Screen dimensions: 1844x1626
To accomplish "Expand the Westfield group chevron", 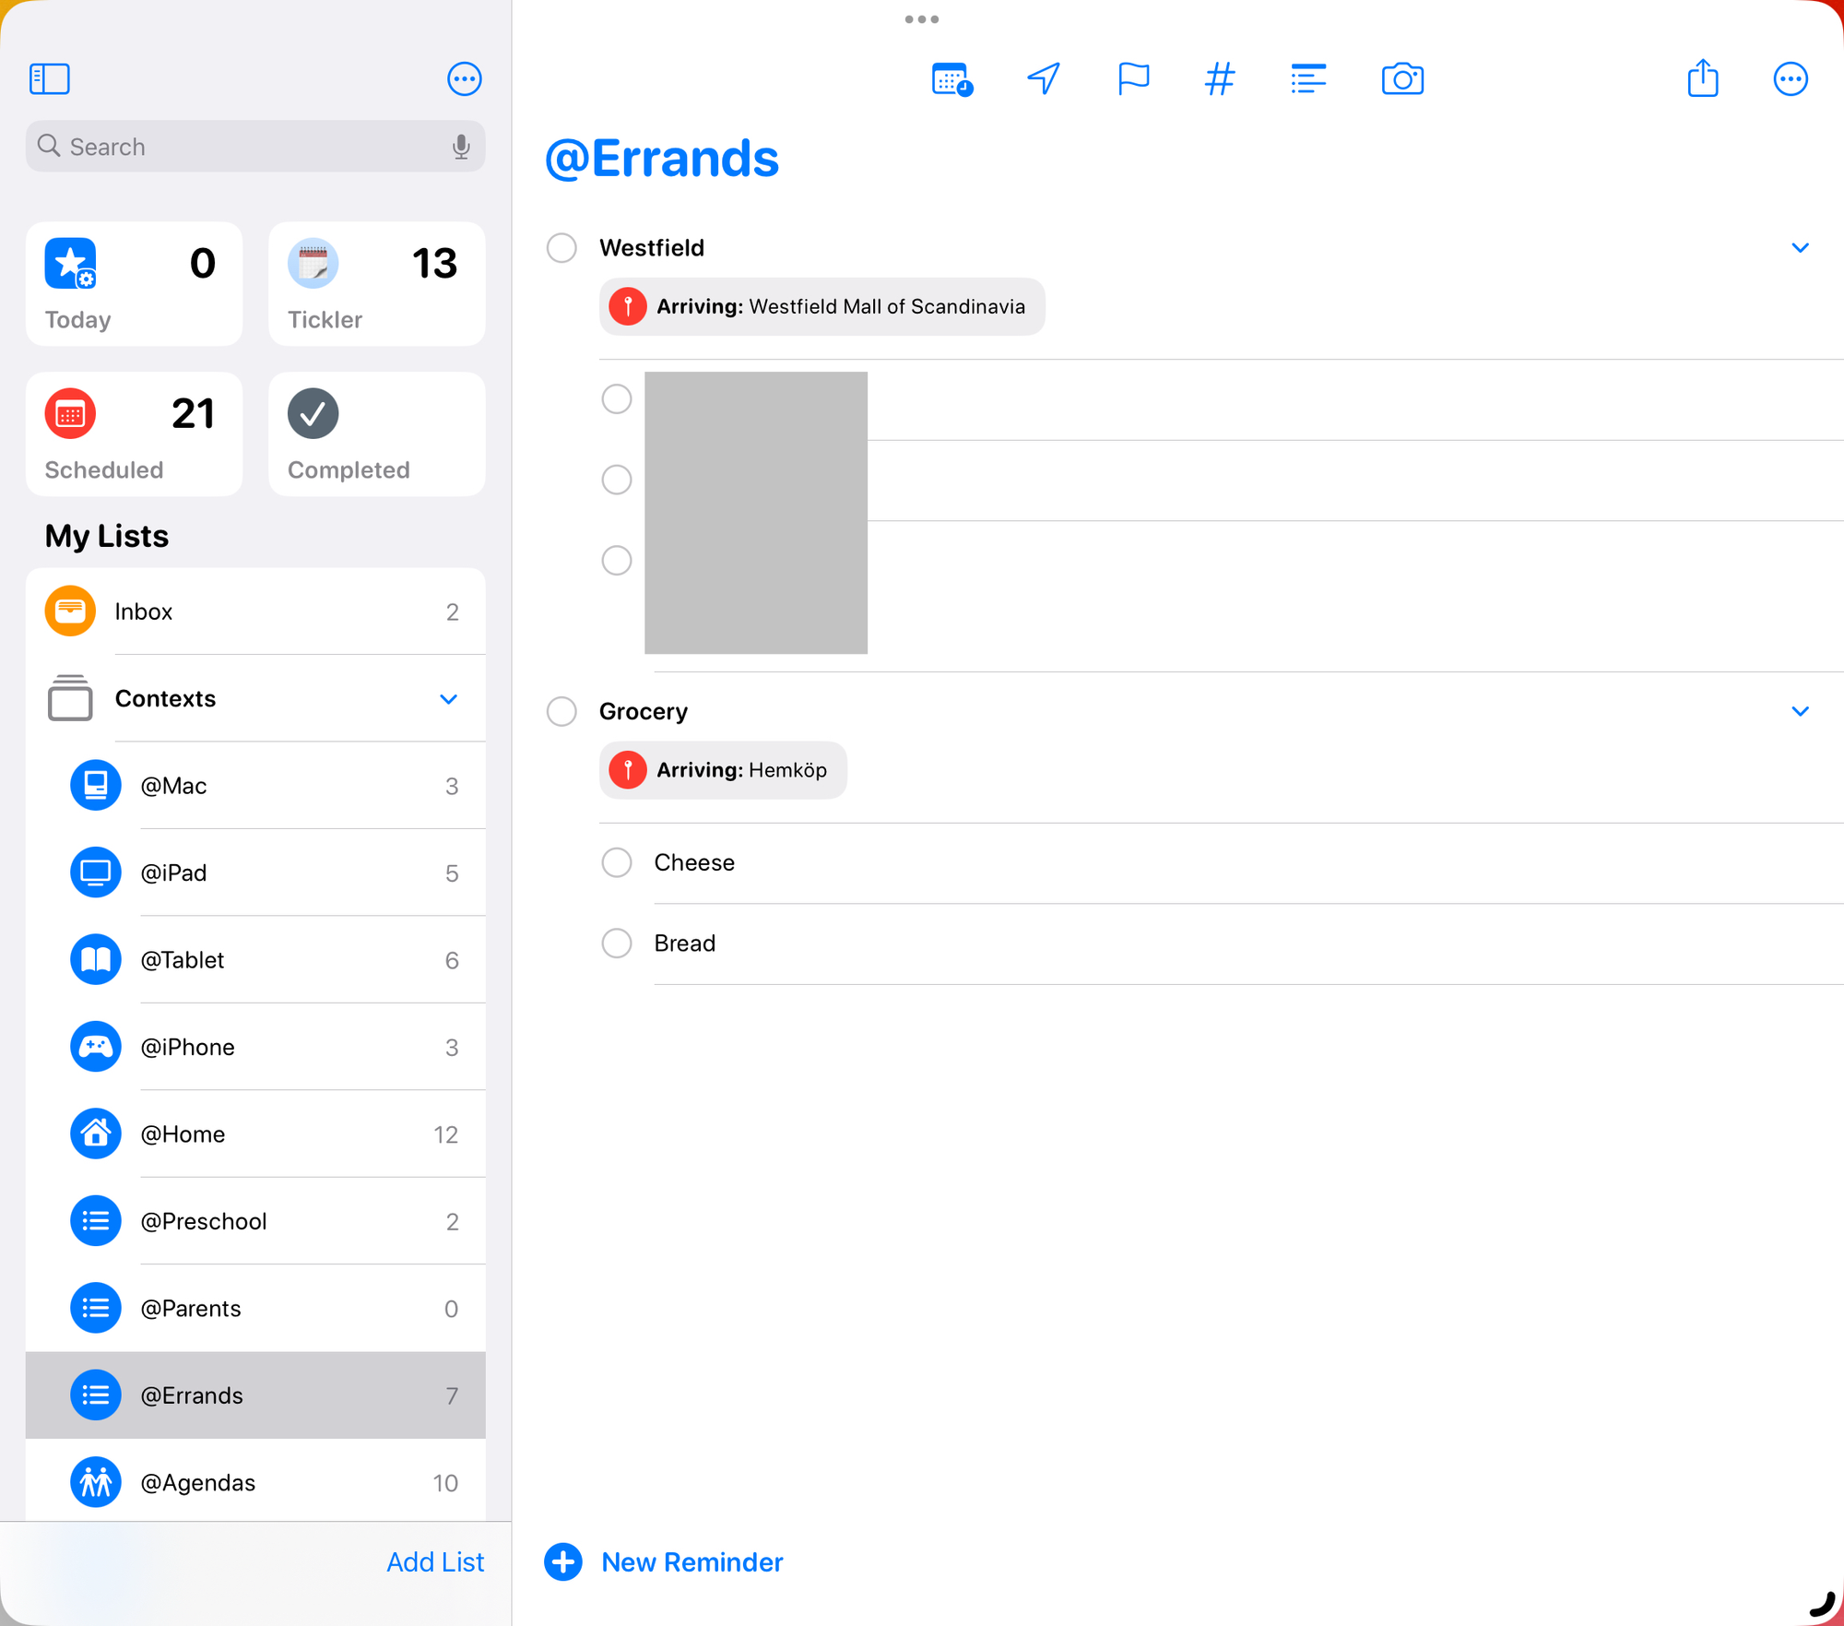I will tap(1800, 246).
